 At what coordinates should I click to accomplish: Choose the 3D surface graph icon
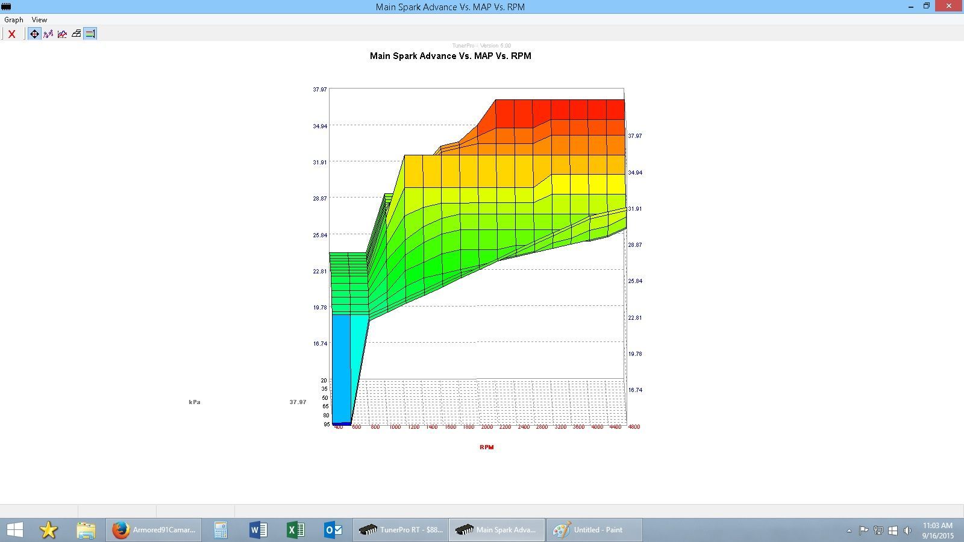[x=76, y=34]
